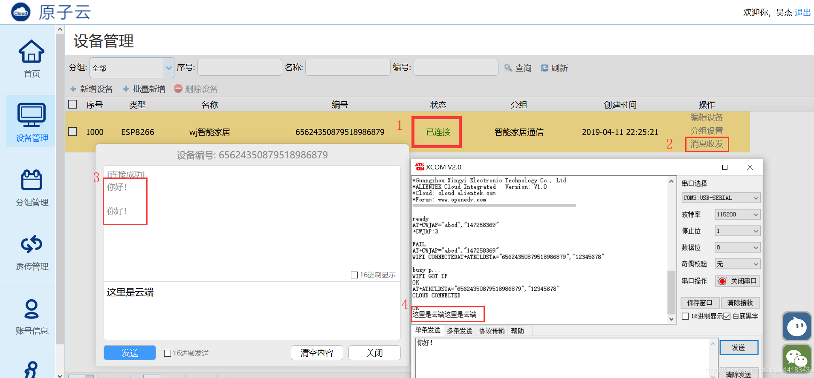Toggle 16进制显示 in XCOM

[685, 316]
